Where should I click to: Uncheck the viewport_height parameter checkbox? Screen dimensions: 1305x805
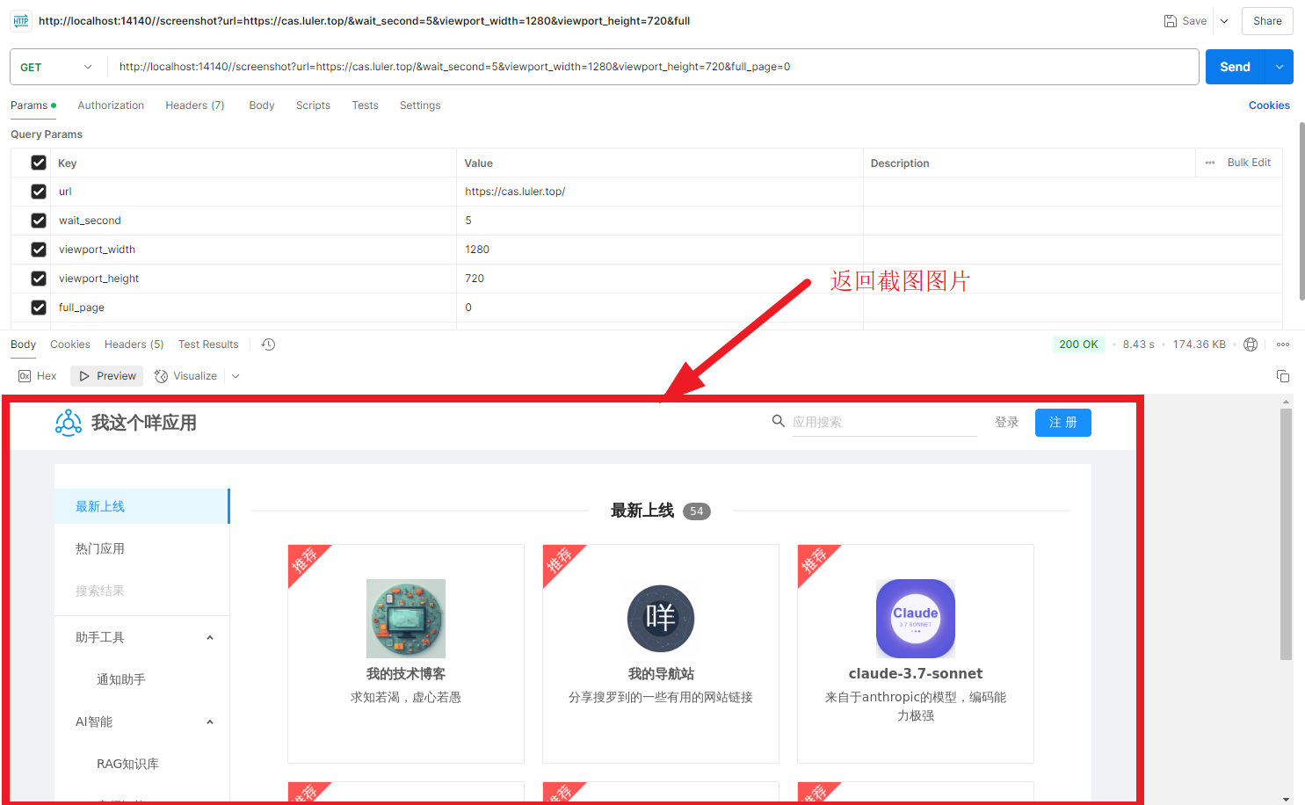point(39,279)
